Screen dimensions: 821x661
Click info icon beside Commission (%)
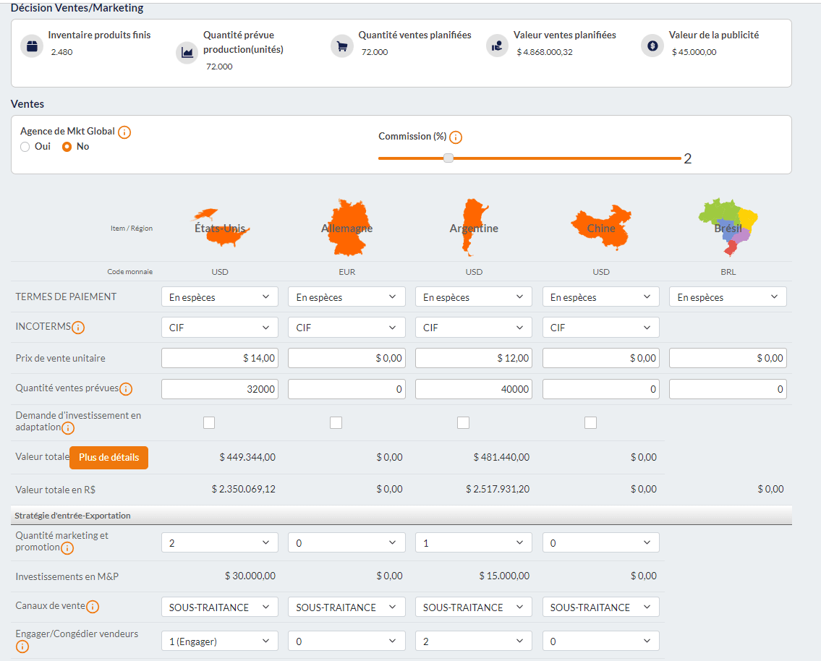tap(456, 137)
